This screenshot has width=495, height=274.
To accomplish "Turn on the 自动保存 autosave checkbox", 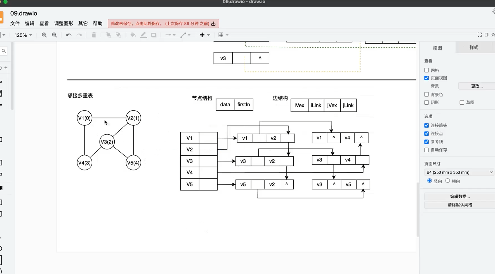I will pos(426,150).
